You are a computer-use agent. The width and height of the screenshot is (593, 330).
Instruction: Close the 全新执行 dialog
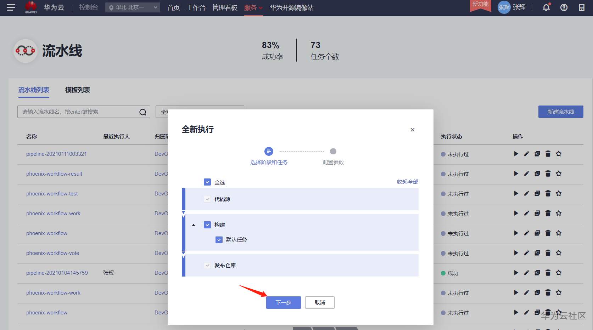413,130
